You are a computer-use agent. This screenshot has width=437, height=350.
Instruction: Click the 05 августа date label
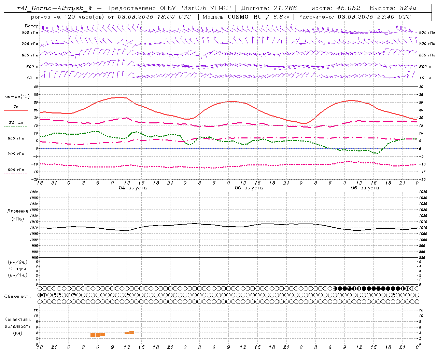(249, 188)
